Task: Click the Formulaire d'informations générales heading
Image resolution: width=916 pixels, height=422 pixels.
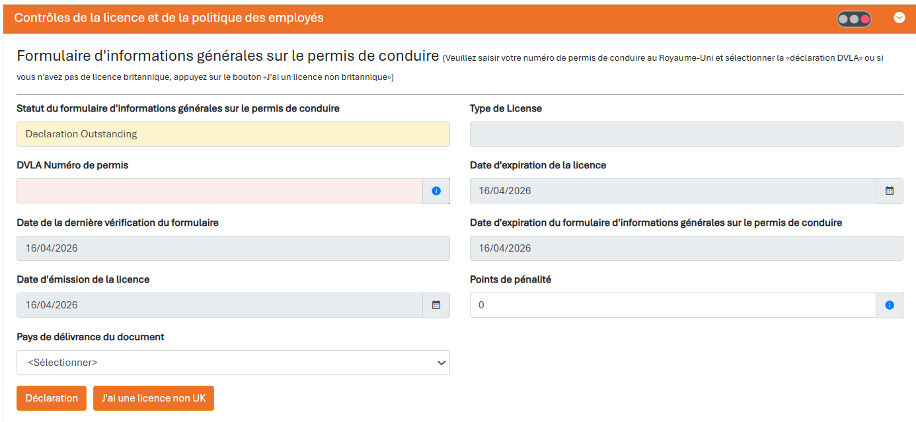Action: tap(228, 55)
